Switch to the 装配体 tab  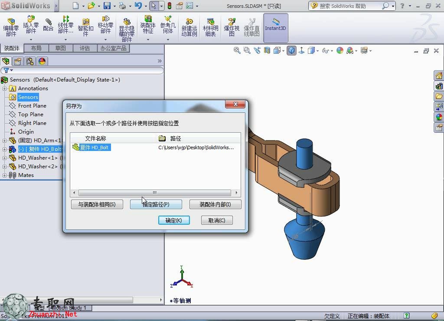click(12, 48)
